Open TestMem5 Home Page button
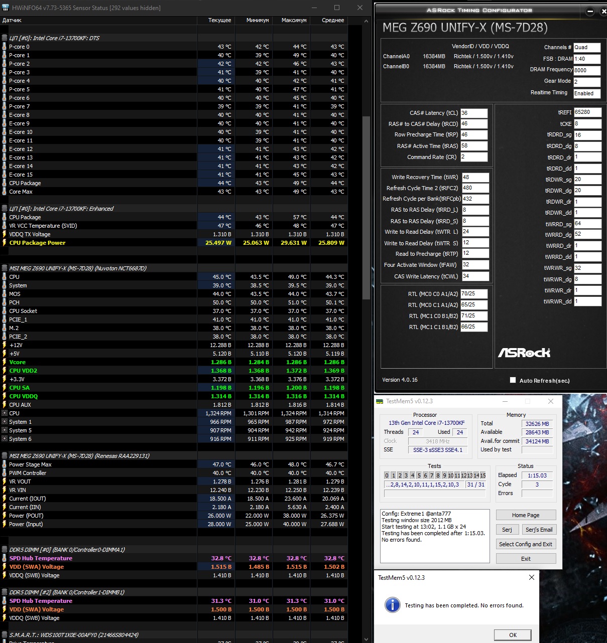607x643 pixels. click(x=526, y=515)
